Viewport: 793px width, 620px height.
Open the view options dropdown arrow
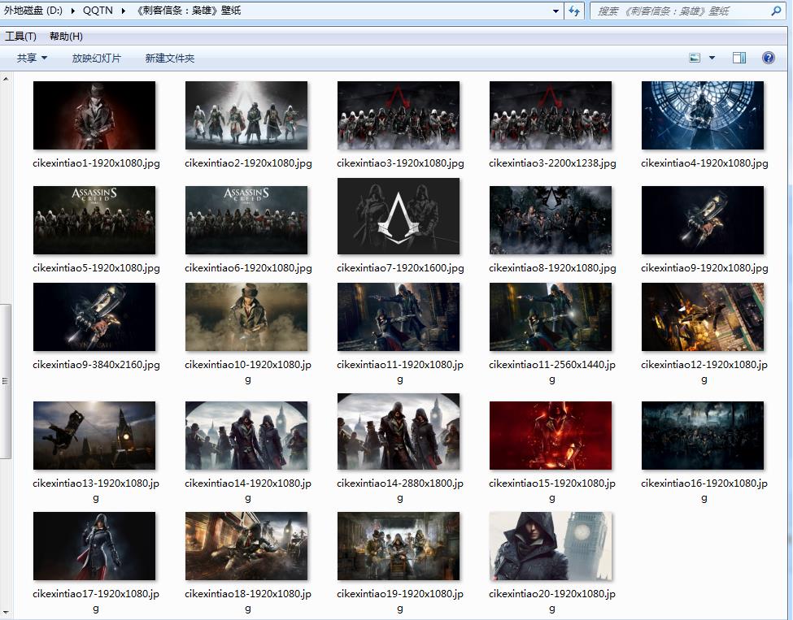712,59
